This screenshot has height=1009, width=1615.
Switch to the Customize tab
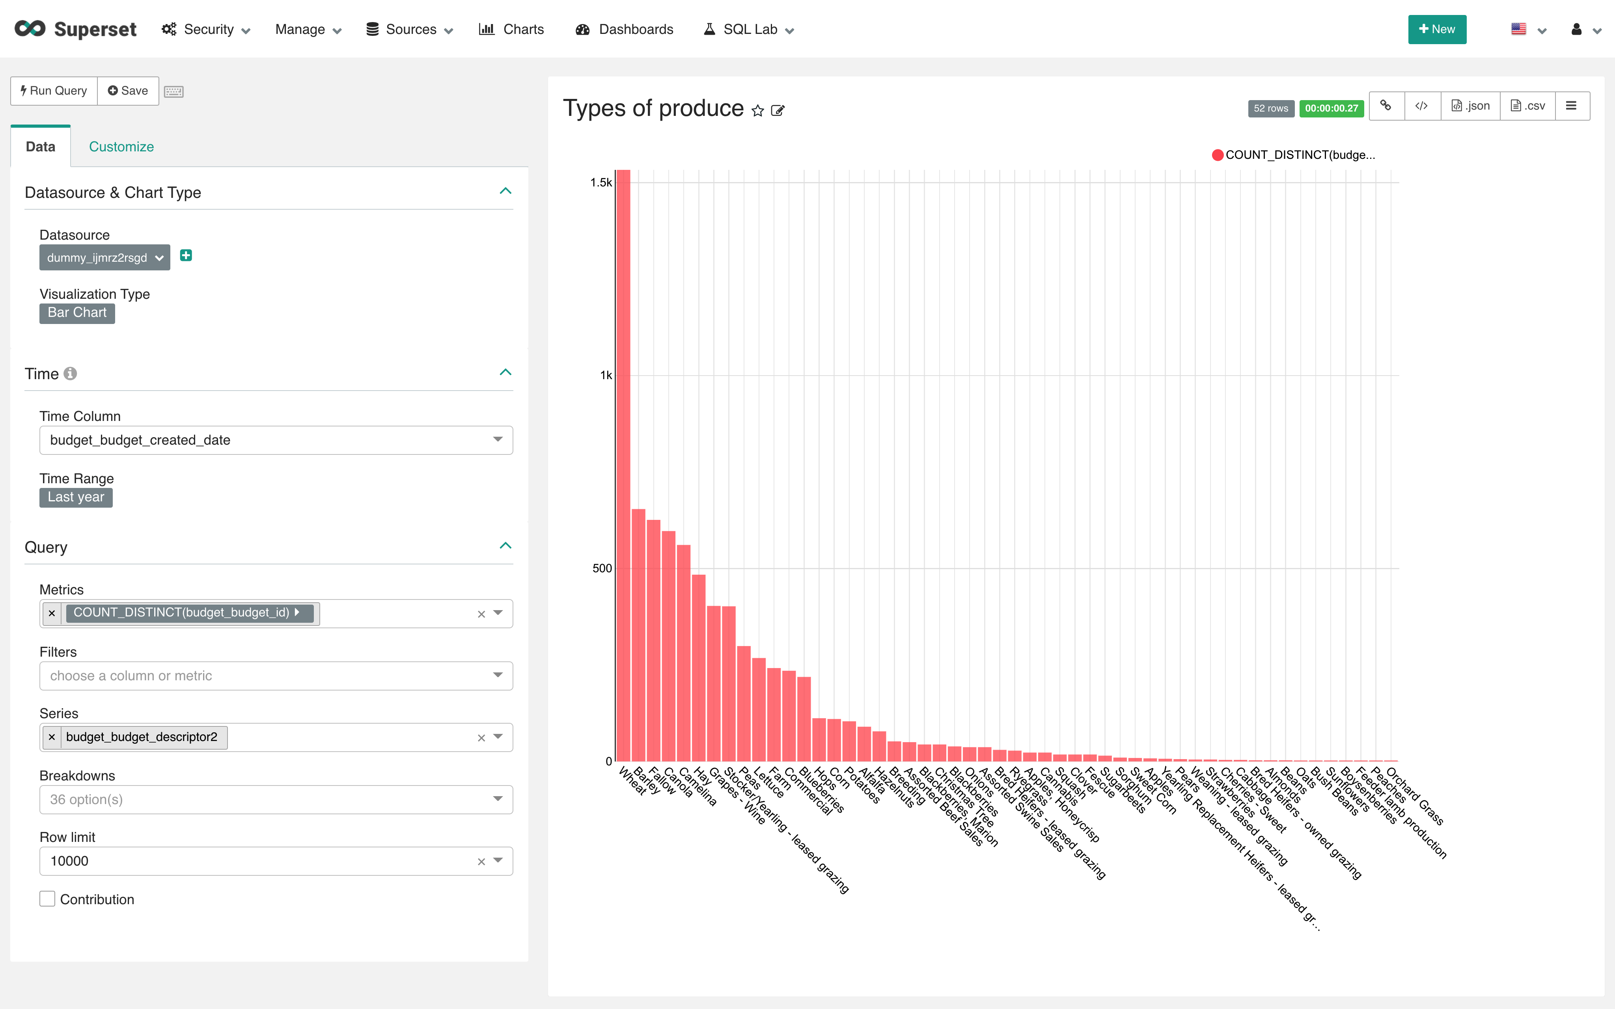[121, 147]
